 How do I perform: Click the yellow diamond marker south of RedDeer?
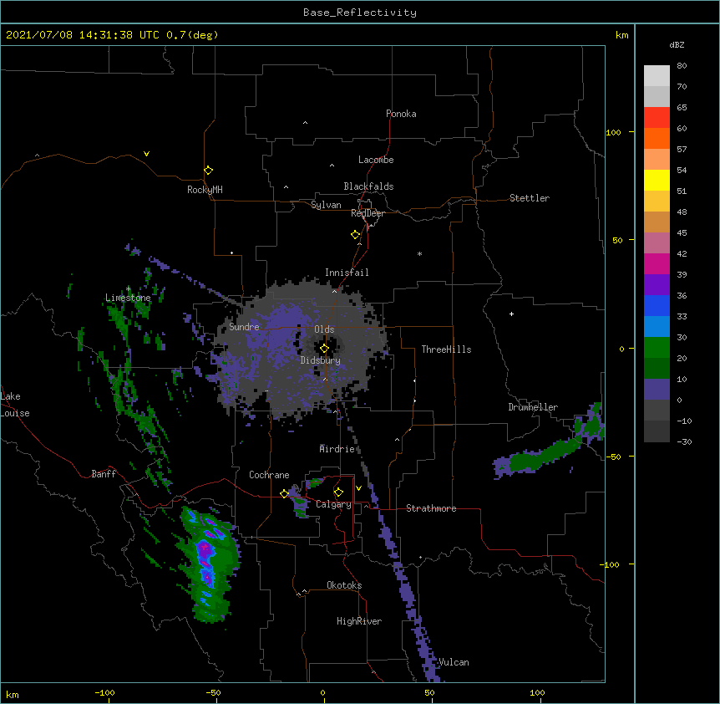[x=356, y=235]
